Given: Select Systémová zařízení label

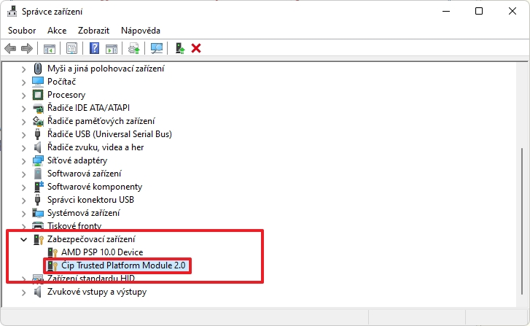Looking at the screenshot, I should [x=84, y=213].
